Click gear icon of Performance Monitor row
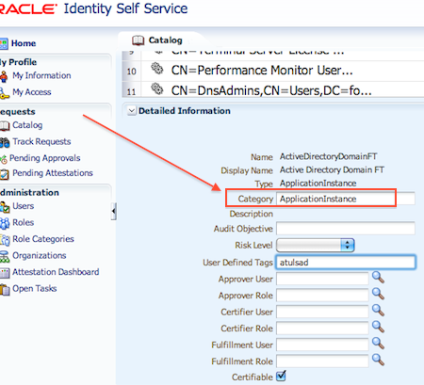This screenshot has height=385, width=424. [x=157, y=69]
